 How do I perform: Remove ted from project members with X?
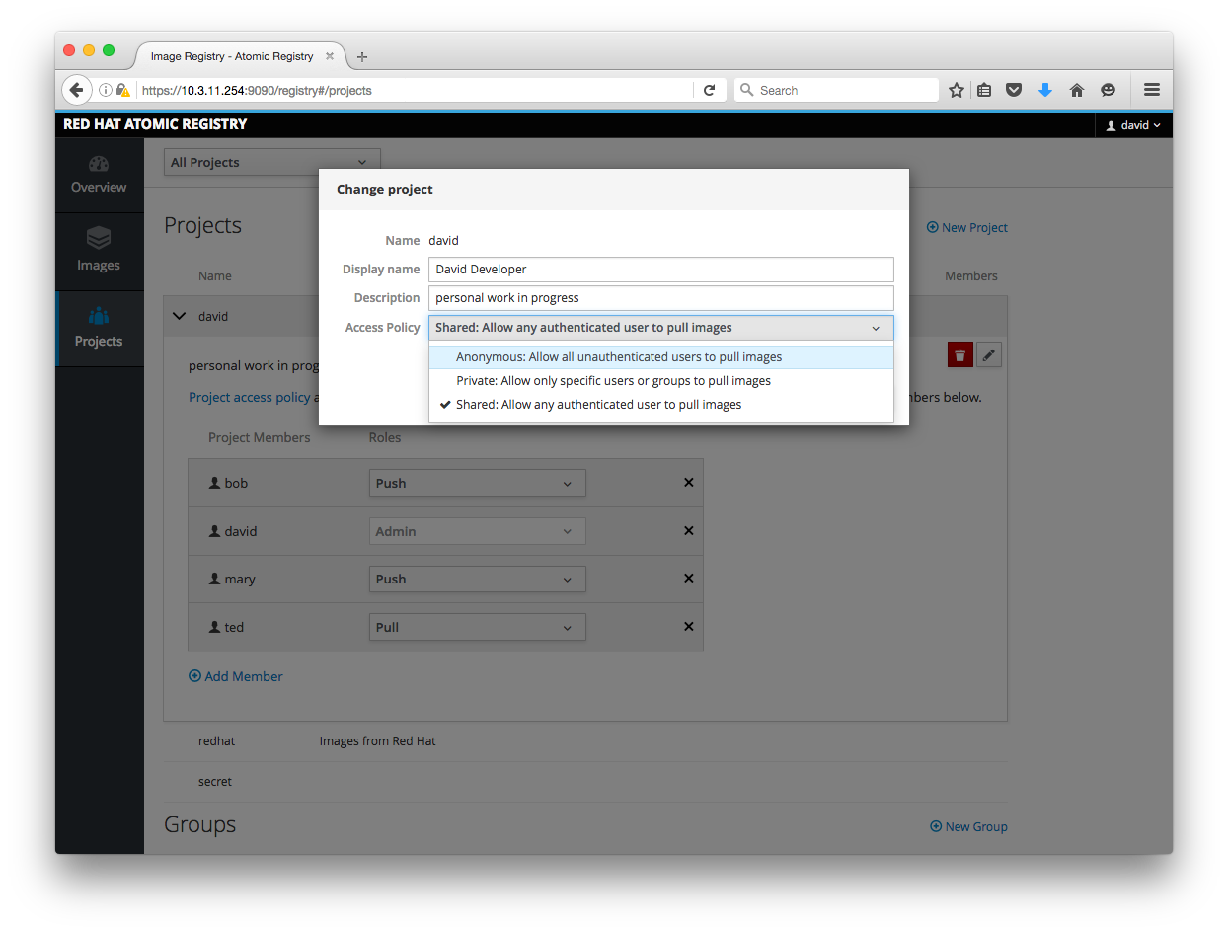coord(688,626)
